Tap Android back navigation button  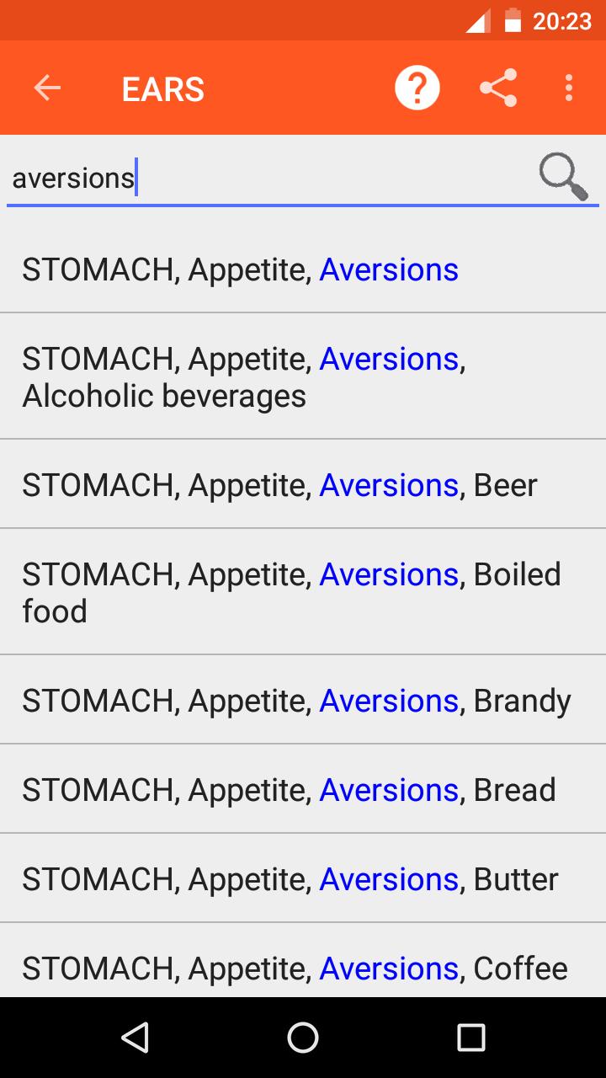(135, 1038)
